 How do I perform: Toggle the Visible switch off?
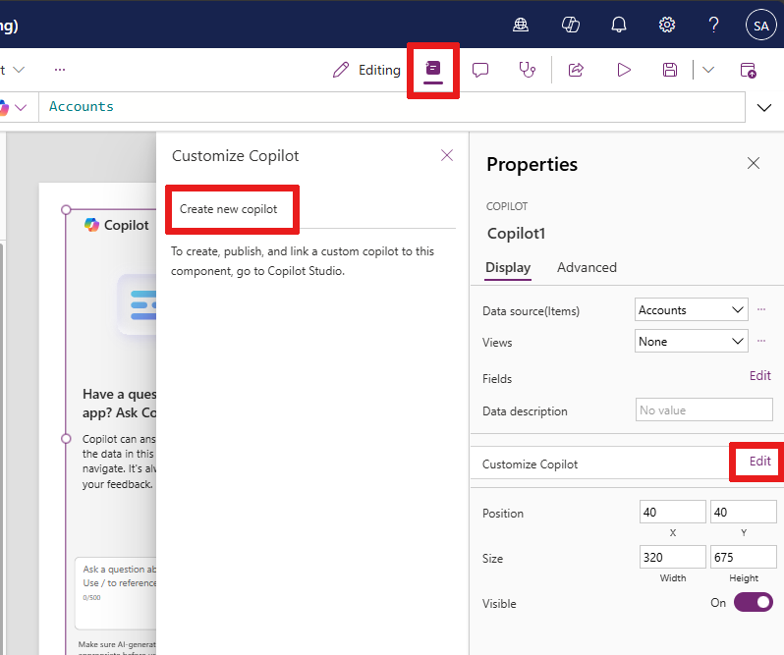point(753,603)
